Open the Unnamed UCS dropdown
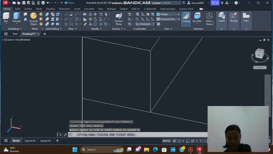The image size is (273, 154). (145, 24)
